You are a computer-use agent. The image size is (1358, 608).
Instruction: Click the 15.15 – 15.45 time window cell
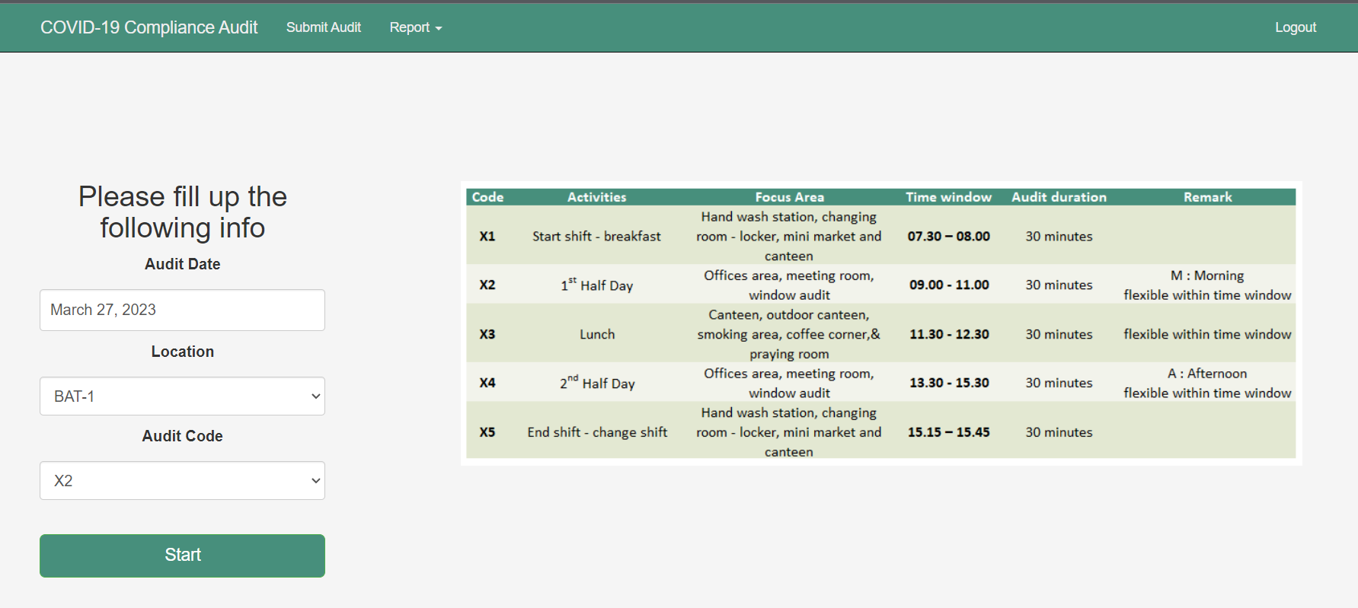click(x=948, y=432)
